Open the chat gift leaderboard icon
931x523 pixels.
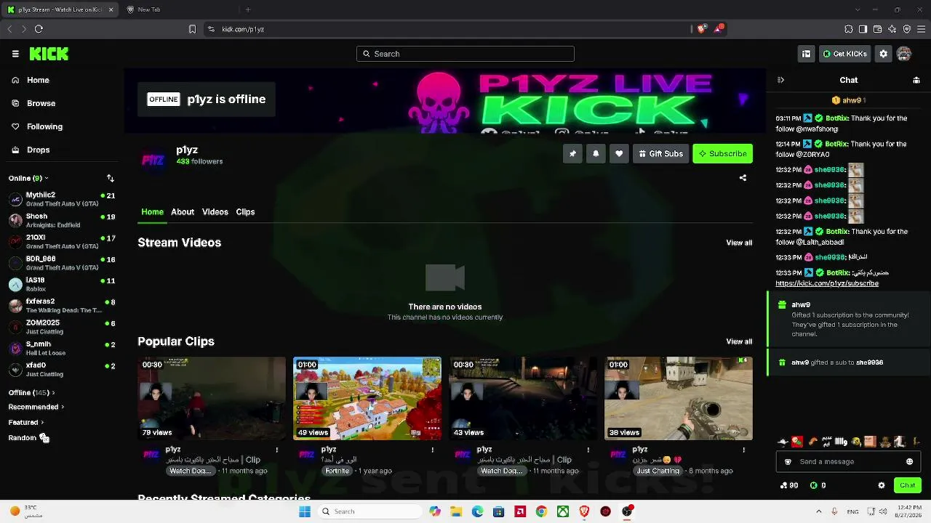(916, 80)
